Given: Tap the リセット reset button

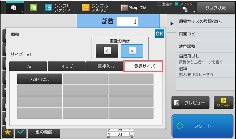Looking at the screenshot, I should [223, 103].
